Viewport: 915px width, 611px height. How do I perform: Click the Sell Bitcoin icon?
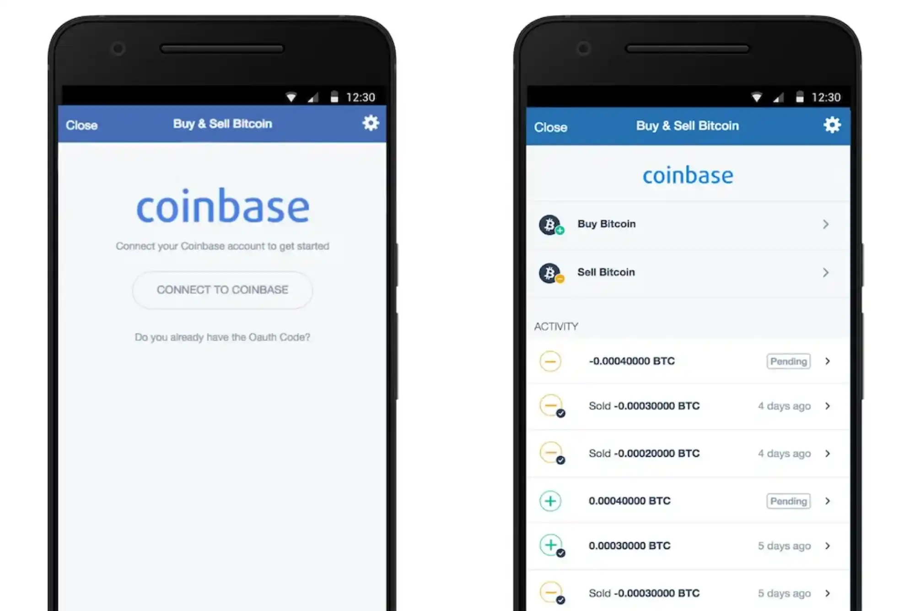click(551, 271)
